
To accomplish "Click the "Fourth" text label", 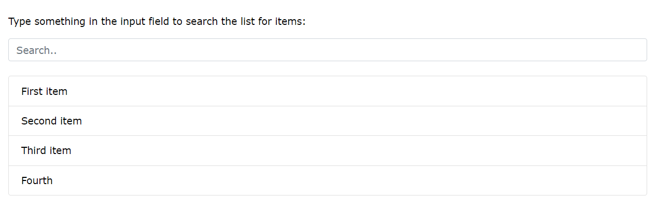I will tap(37, 180).
